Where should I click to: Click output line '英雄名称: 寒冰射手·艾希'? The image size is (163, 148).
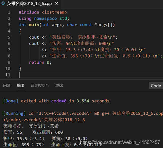coord(31,126)
